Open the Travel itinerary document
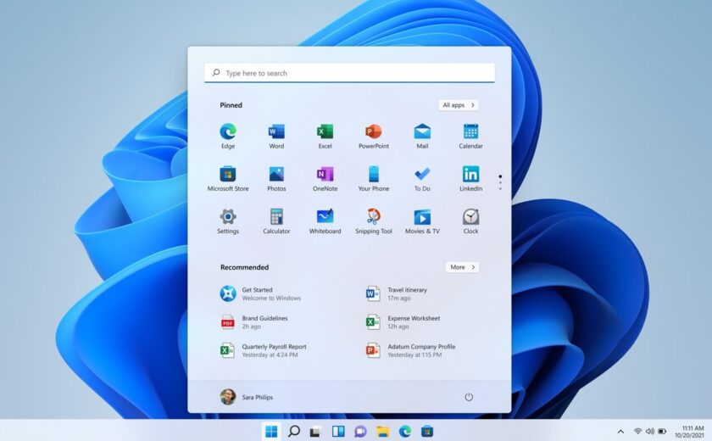Viewport: 712px width, 441px height. tap(398, 293)
